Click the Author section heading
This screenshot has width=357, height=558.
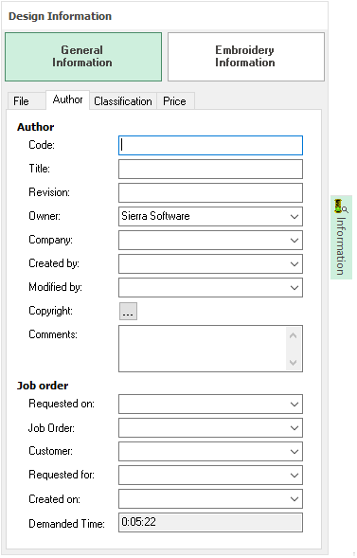coord(36,127)
